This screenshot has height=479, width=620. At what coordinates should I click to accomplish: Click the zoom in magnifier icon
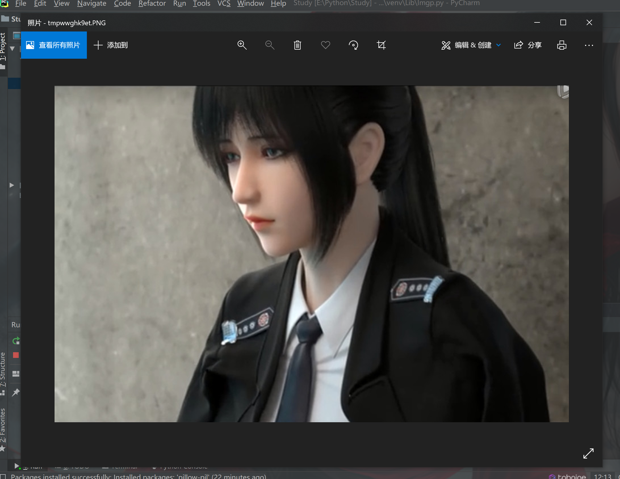click(x=242, y=45)
